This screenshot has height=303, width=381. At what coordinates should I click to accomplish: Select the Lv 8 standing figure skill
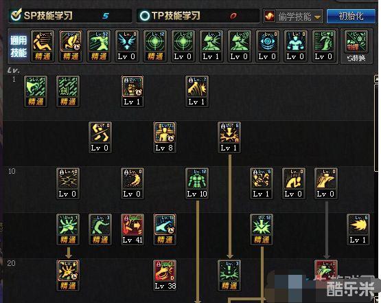tap(165, 137)
